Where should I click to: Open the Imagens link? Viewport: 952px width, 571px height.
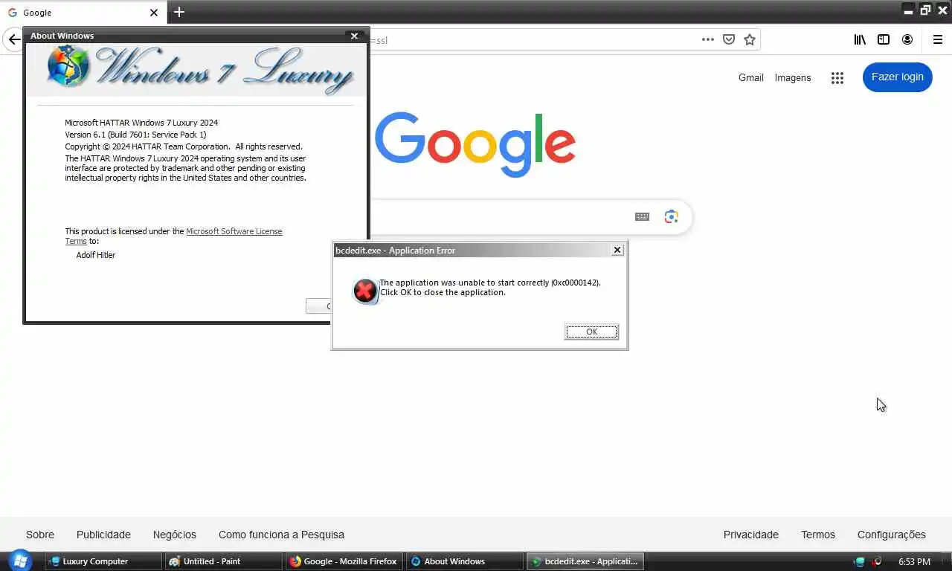793,77
